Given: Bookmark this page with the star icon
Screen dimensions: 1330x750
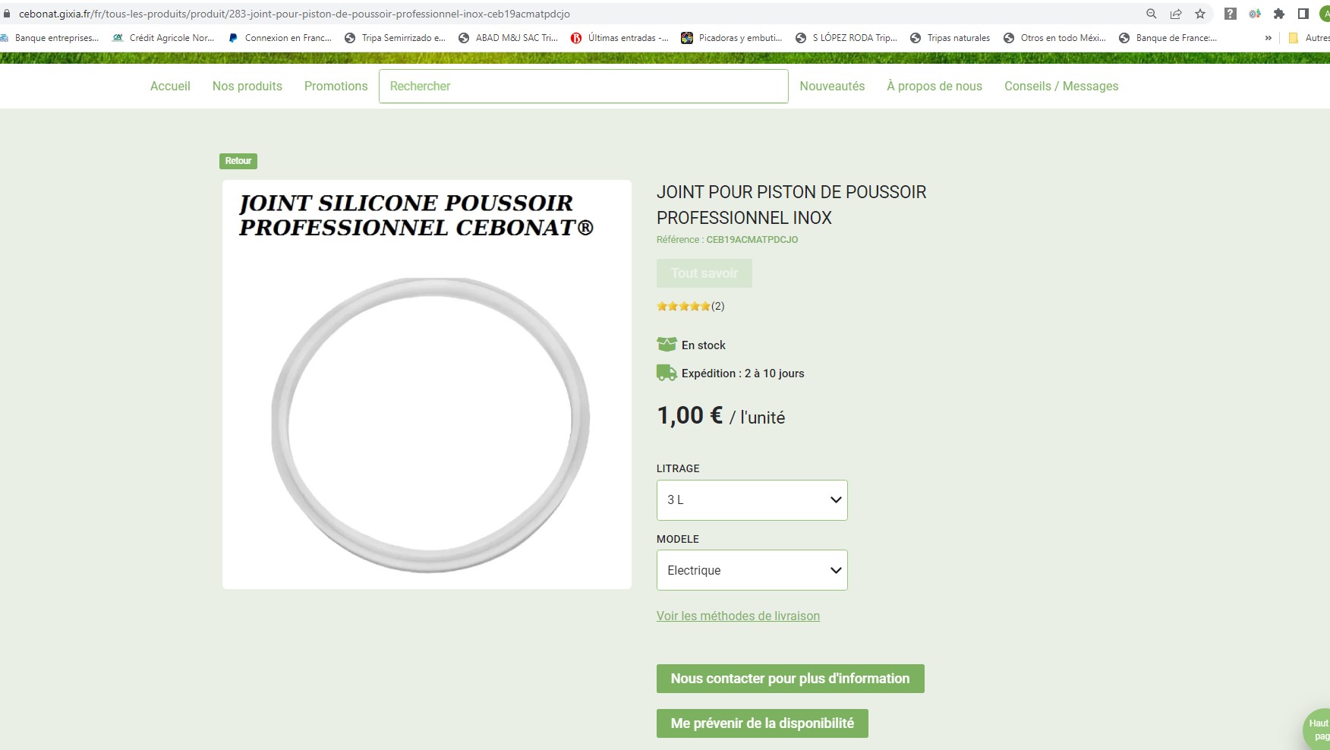Looking at the screenshot, I should coord(1200,14).
